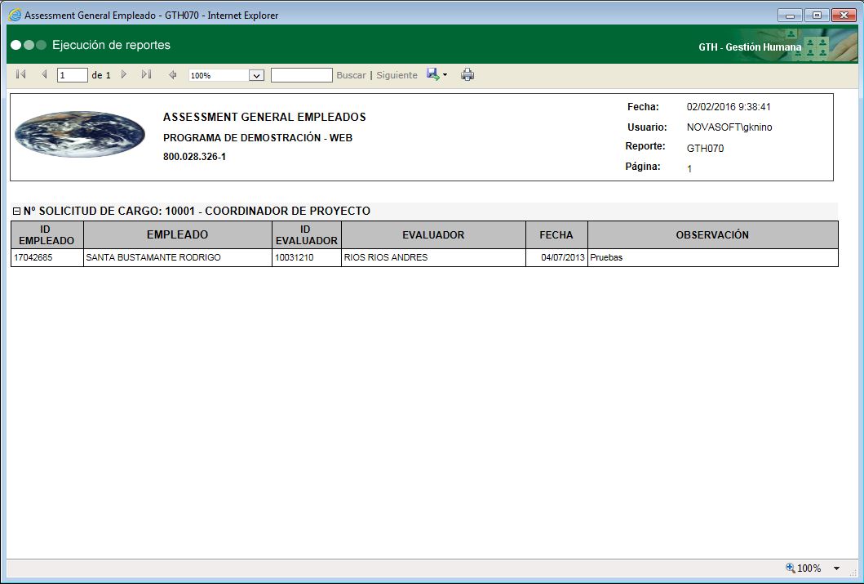Click the export save disk icon

click(432, 74)
